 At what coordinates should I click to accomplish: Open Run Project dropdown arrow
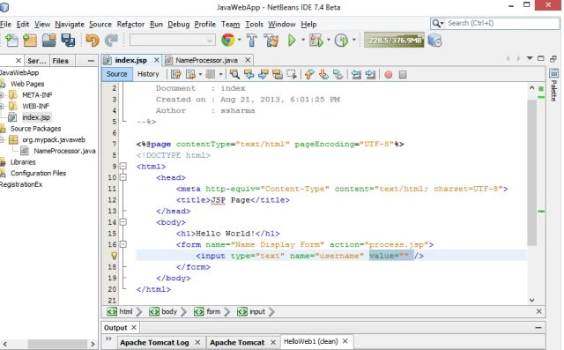(x=303, y=40)
